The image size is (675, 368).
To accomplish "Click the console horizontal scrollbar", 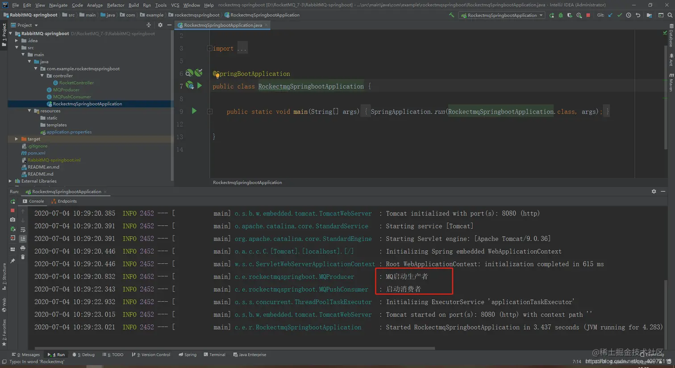I will 234,348.
